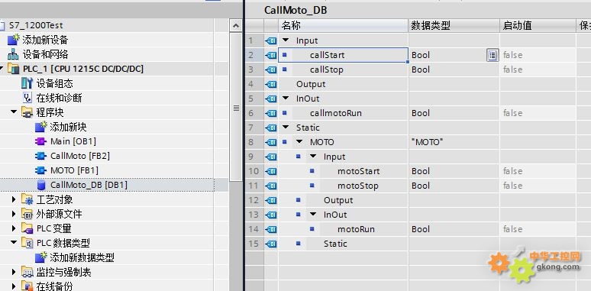Click the CallMoto_DB editor title

click(x=295, y=10)
